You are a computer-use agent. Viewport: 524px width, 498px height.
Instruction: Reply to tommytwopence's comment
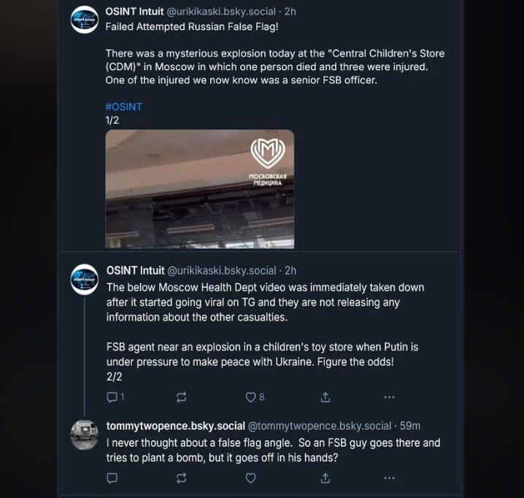(x=112, y=478)
